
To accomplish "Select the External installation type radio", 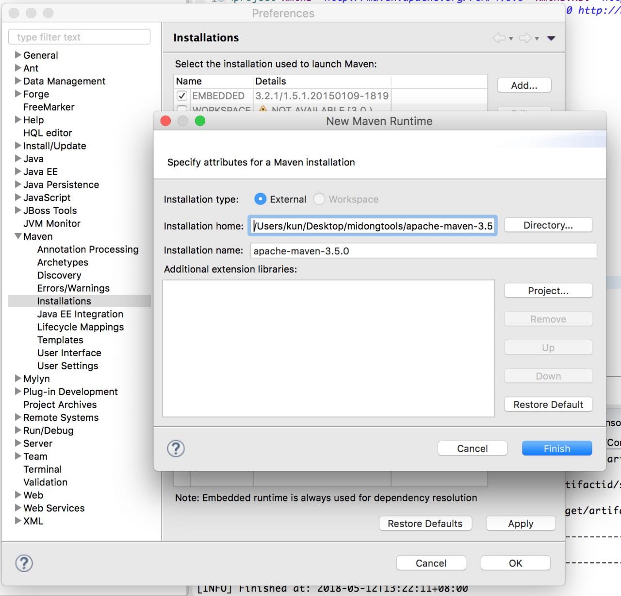I will (261, 199).
